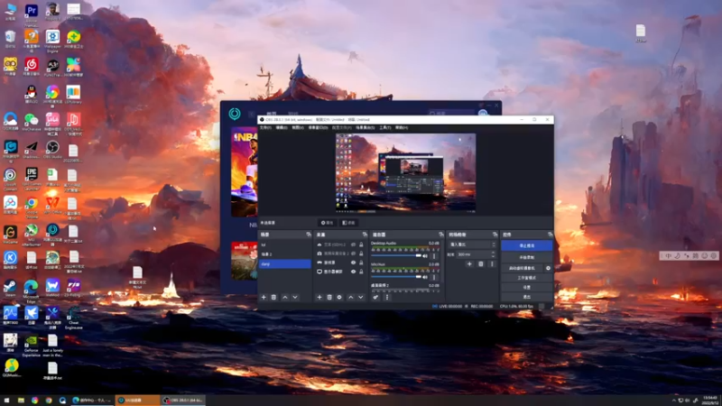Open the scene transition type dropdown
This screenshot has width=722, height=406.
tap(473, 245)
